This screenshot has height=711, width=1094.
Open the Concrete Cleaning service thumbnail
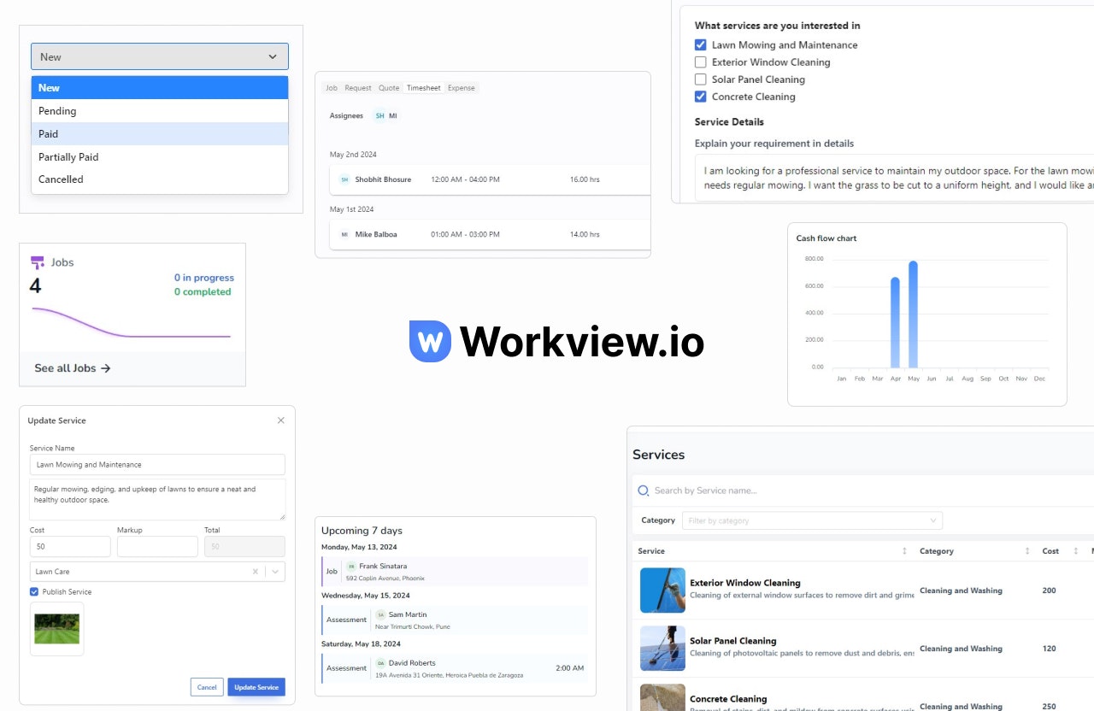662,697
